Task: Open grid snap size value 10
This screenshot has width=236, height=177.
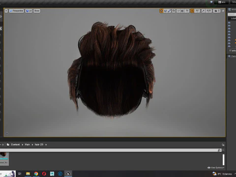Action: tap(187, 11)
